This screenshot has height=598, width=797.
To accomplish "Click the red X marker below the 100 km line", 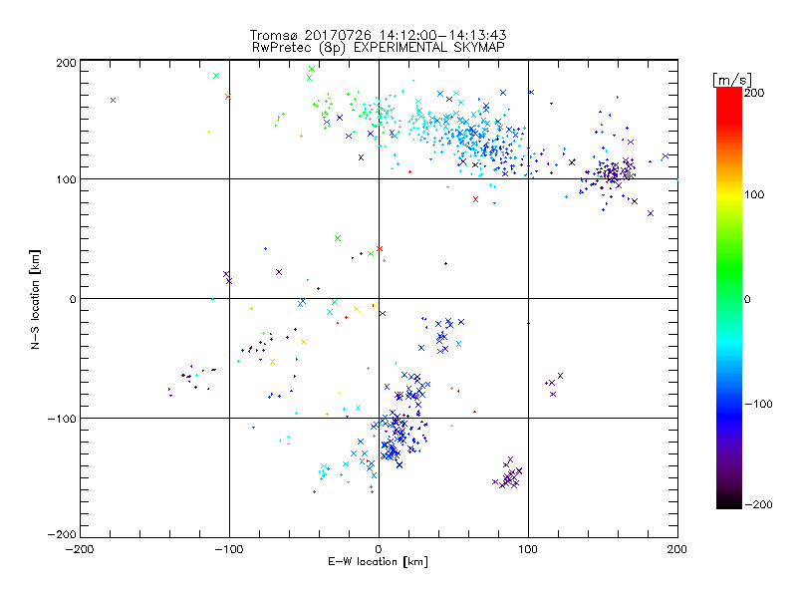I will (x=475, y=199).
